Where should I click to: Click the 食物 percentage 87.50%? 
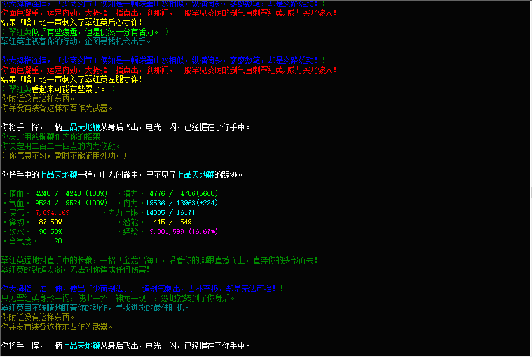[x=50, y=222]
